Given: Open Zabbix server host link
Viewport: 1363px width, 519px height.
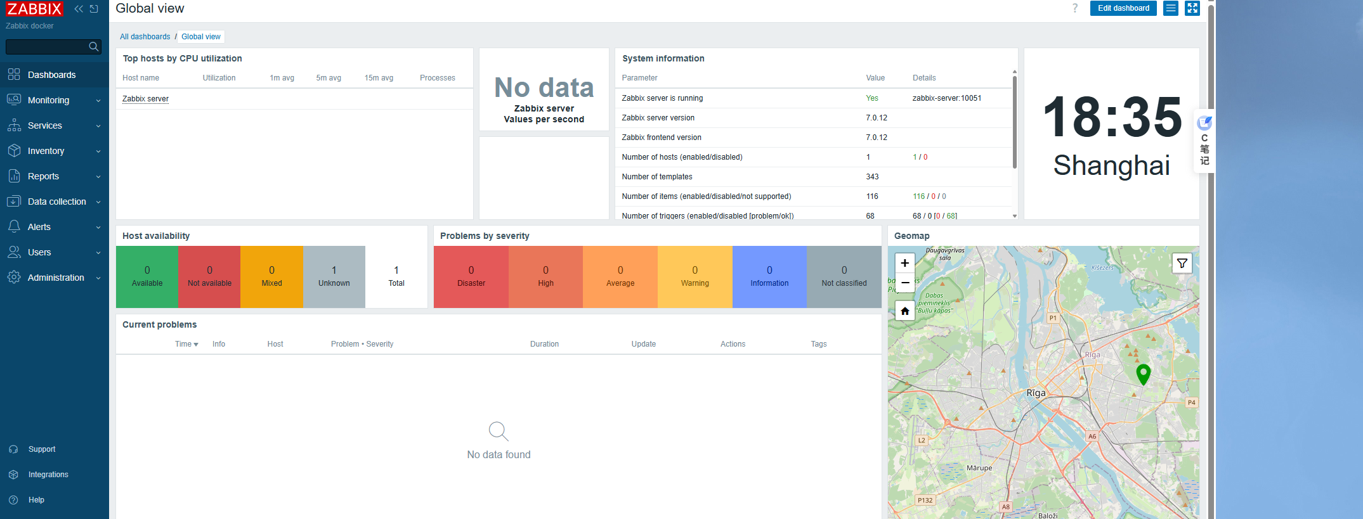Looking at the screenshot, I should [145, 99].
